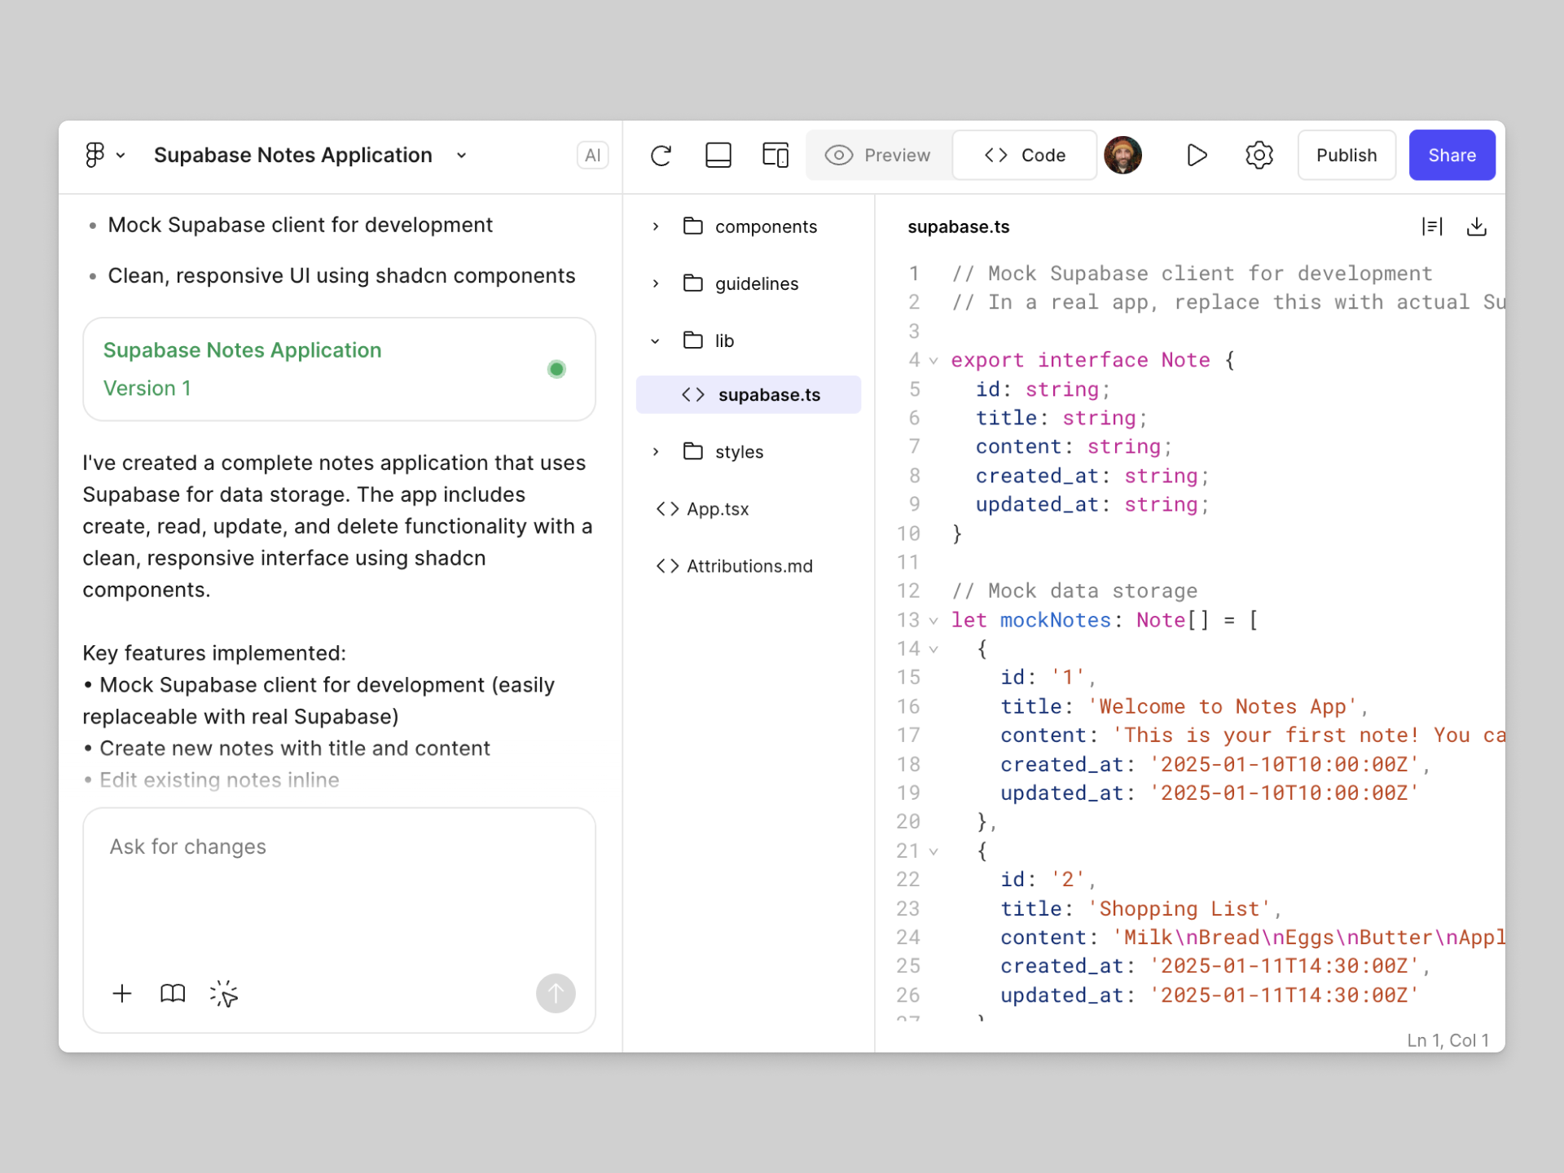Toggle word wrap icon in editor header
1564x1173 pixels.
pyautogui.click(x=1431, y=226)
